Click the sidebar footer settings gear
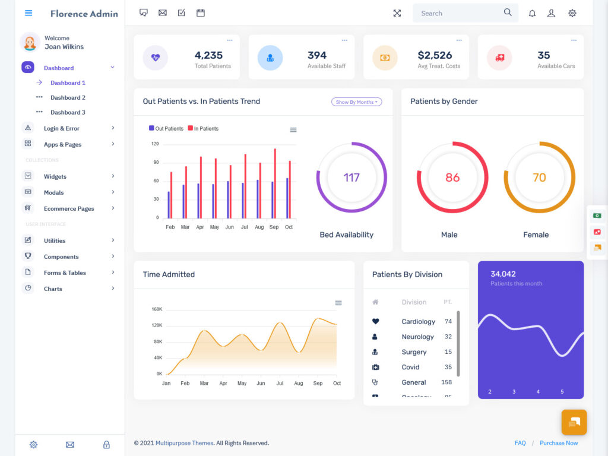The width and height of the screenshot is (608, 456). pos(34,444)
